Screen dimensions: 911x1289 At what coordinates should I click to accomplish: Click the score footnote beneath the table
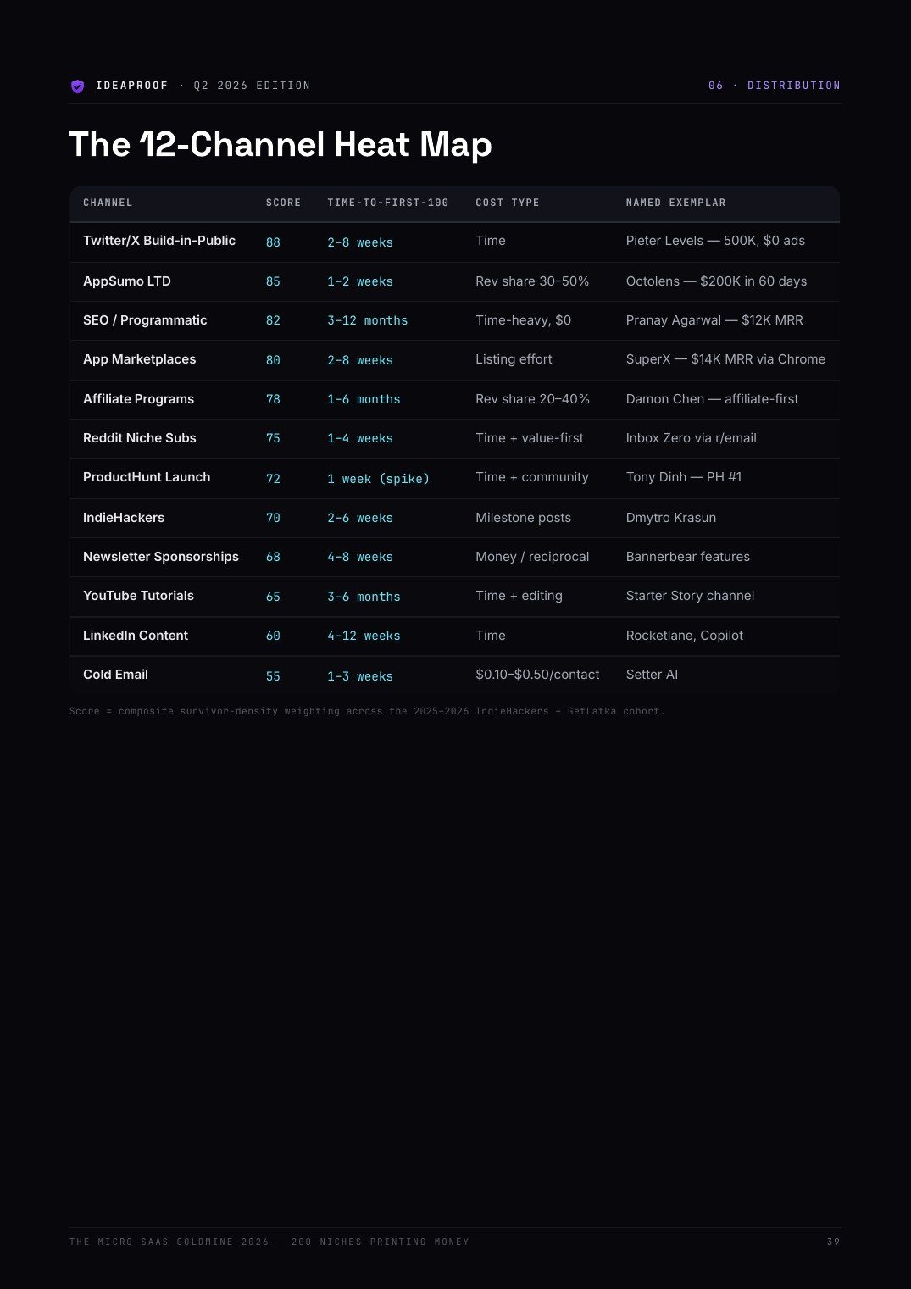[x=367, y=711]
